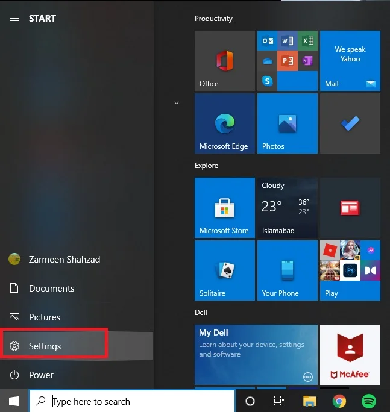Open Photoshop Express in the Play folder
The image size is (390, 412).
point(350,270)
